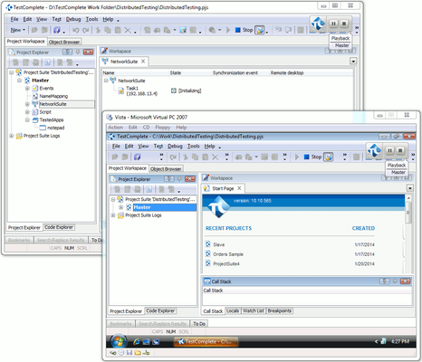
Task: Open Floppy menu of Virtual PC window
Action: coord(163,128)
